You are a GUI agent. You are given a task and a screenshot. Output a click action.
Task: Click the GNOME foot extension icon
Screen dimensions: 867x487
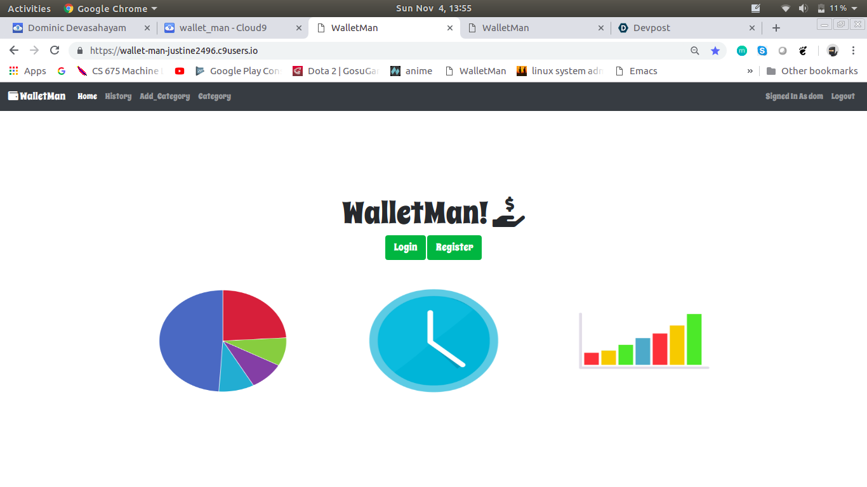tap(803, 51)
